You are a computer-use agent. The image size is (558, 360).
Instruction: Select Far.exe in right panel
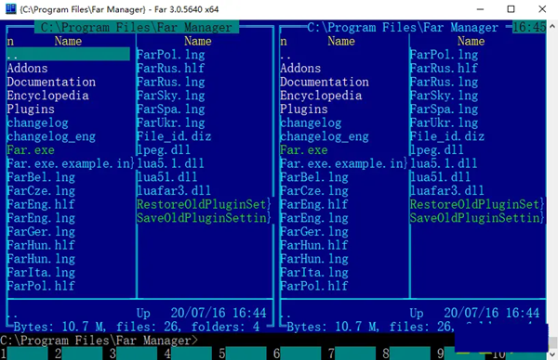(303, 149)
